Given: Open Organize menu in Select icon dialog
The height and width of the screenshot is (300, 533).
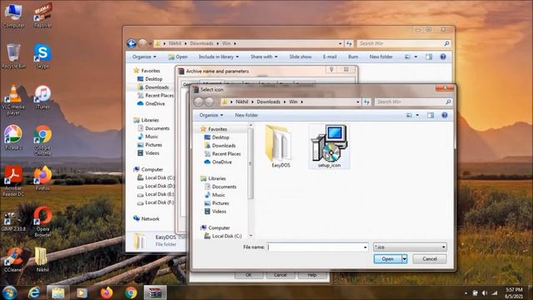Looking at the screenshot, I should [x=211, y=115].
